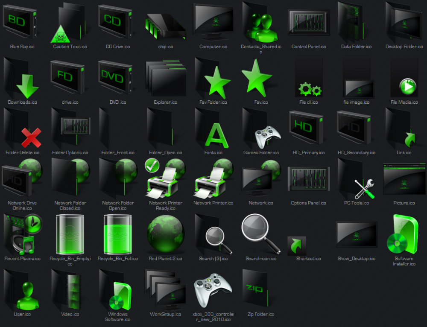Click the User silhouette icon

coord(22,289)
